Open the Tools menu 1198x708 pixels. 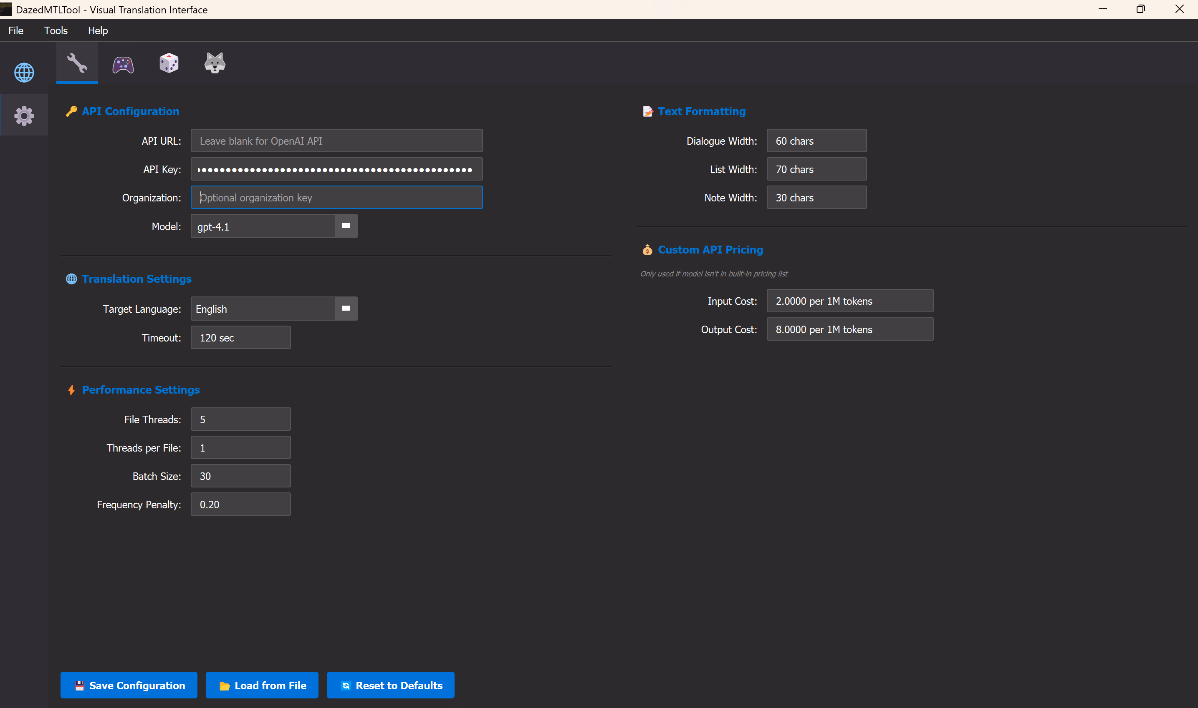coord(56,30)
